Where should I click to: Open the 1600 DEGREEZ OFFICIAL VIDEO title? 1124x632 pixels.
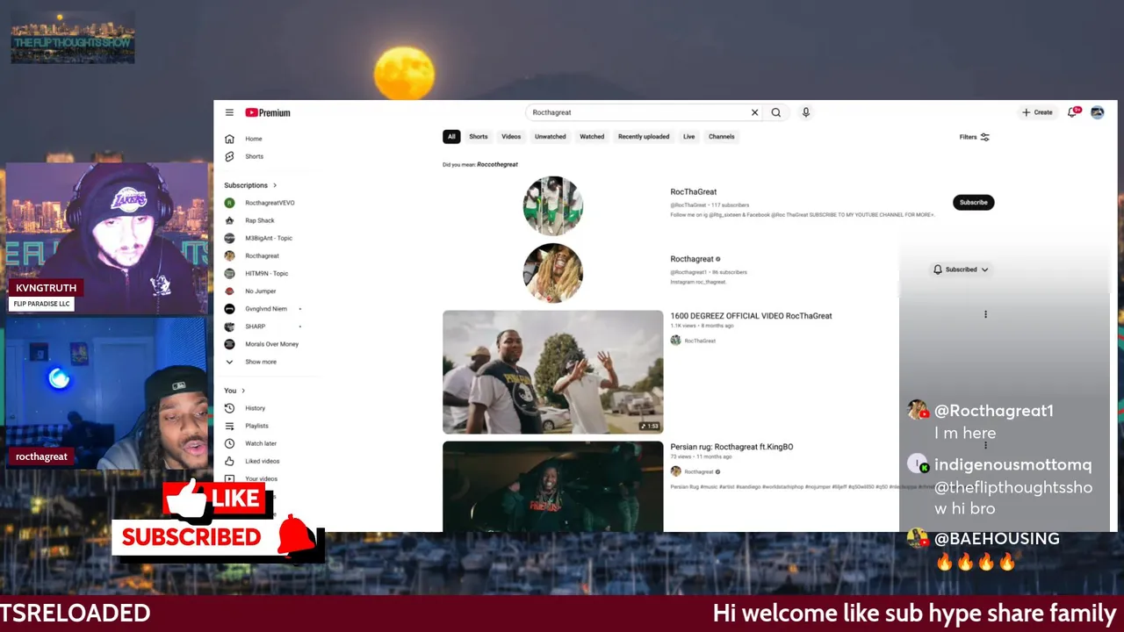751,315
